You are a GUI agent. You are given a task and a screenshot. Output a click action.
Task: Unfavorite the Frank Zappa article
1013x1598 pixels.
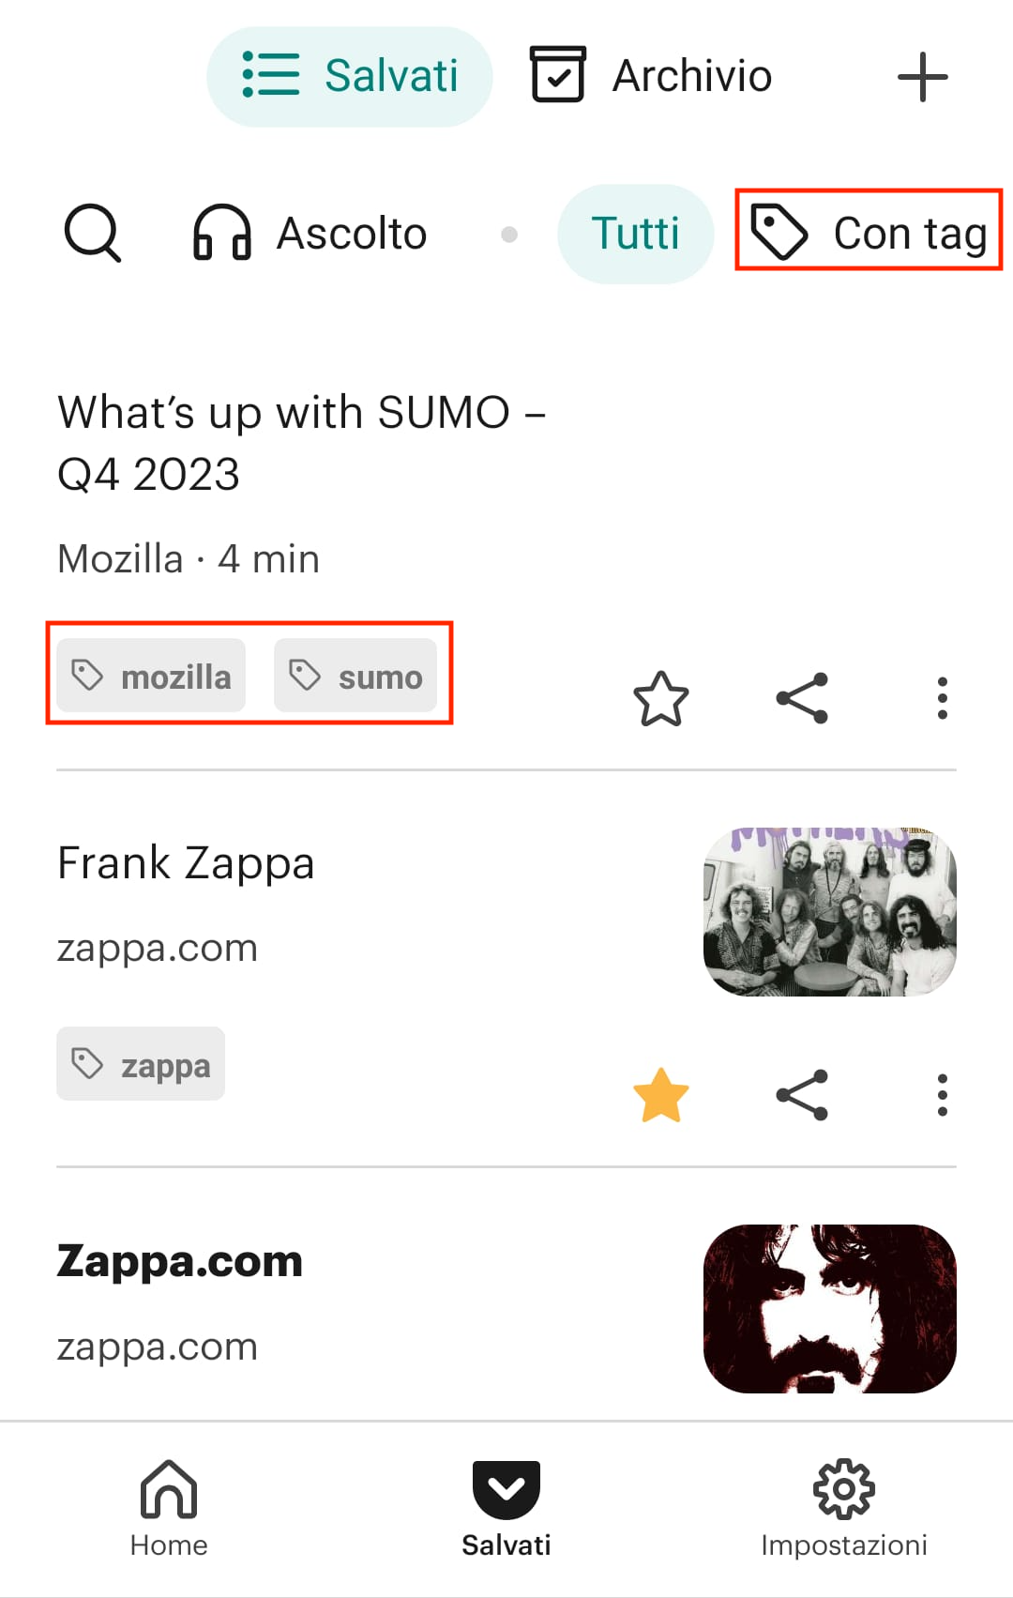[661, 1095]
